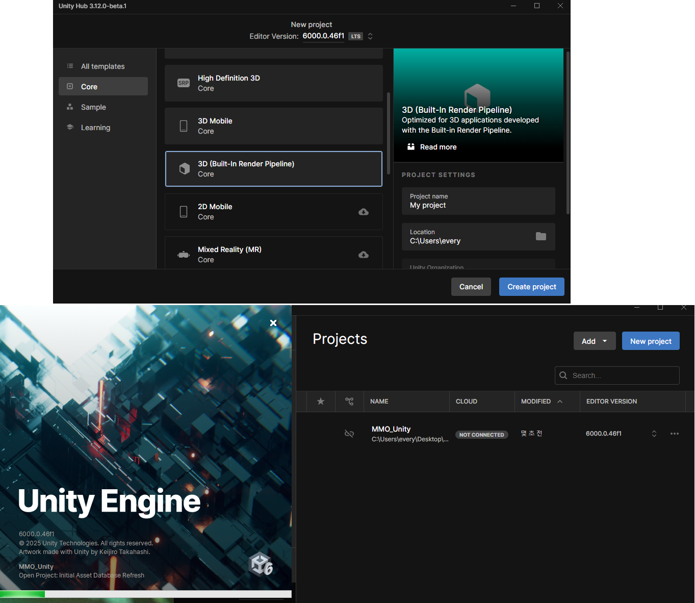Viewport: 695px width, 603px height.
Task: Open the MMO_Unity project
Action: [391, 429]
